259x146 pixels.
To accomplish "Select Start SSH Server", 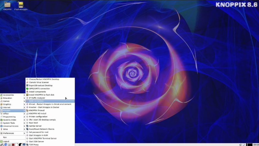I will (x=50, y=141).
